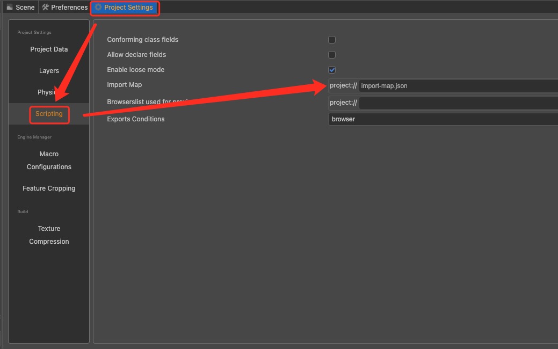Click the Project Settings gear icon
The width and height of the screenshot is (558, 349).
pos(98,7)
